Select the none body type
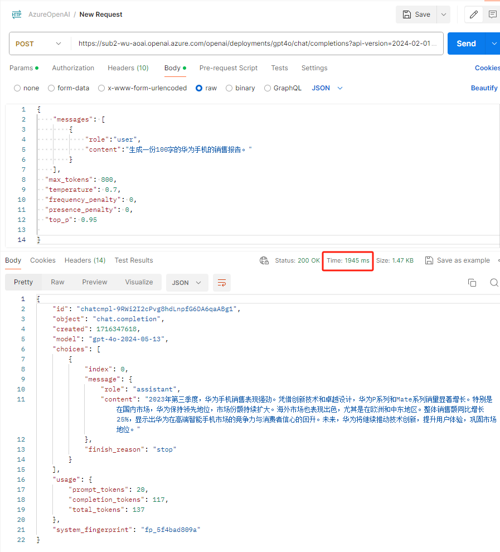This screenshot has width=500, height=552. (x=26, y=88)
